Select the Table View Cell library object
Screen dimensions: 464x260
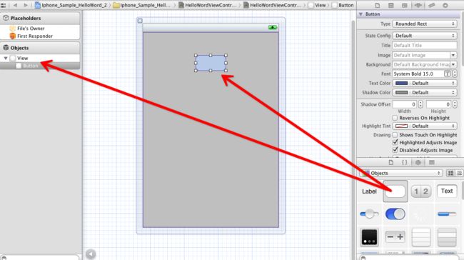(x=447, y=237)
